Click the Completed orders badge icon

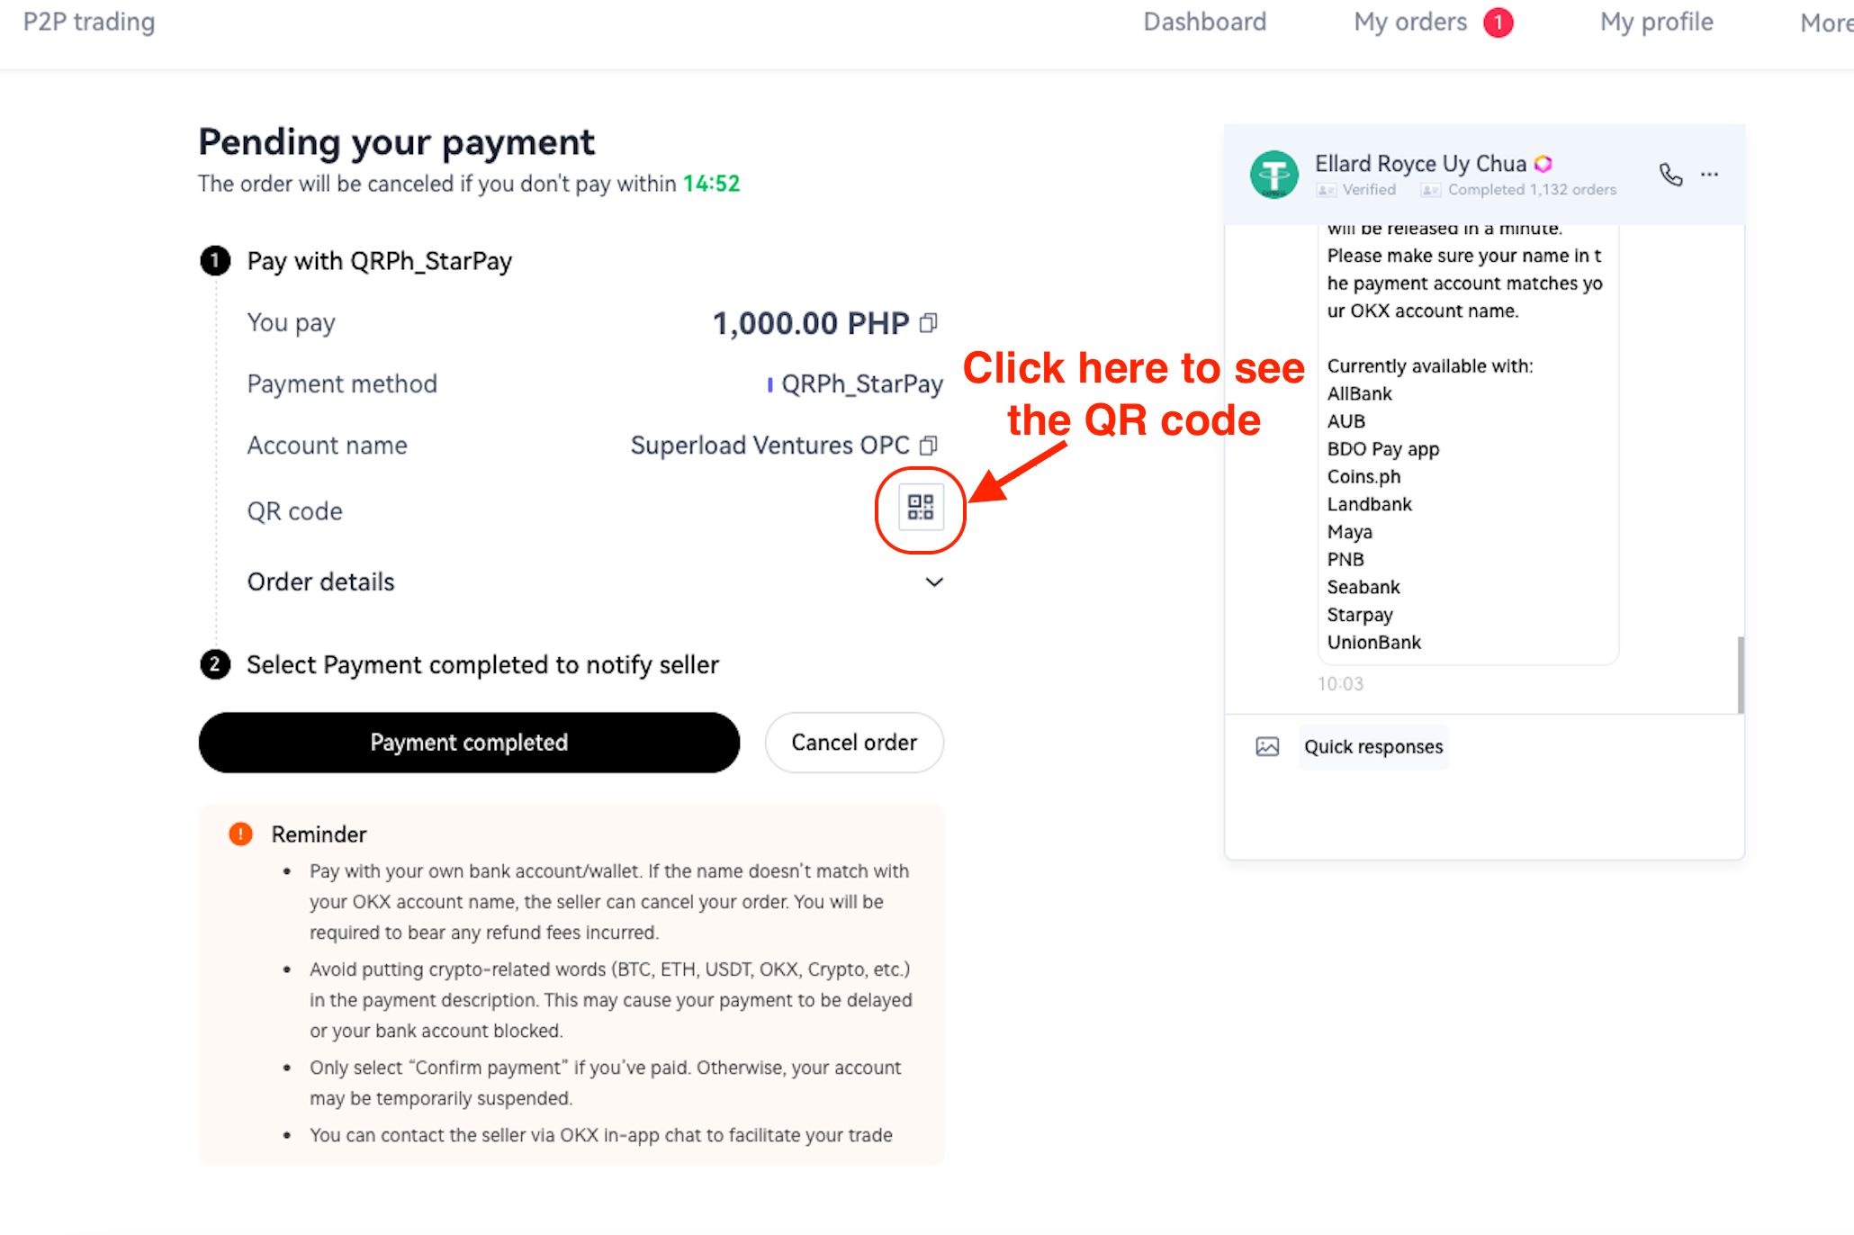click(x=1430, y=190)
